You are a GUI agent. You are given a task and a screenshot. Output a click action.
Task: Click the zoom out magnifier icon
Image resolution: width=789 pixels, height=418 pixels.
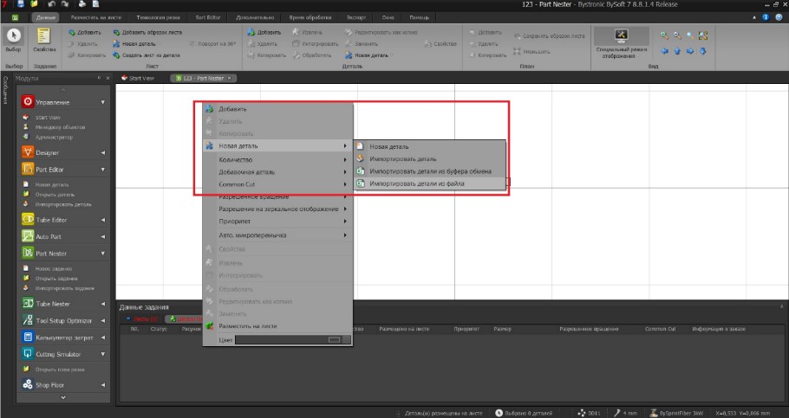click(x=677, y=35)
